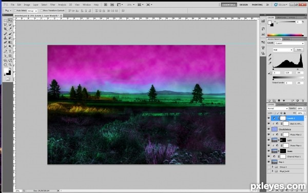Viewport: 308px width, 193px height.
Task: Enable the Auto-Select checkbox
Action: coord(15,11)
